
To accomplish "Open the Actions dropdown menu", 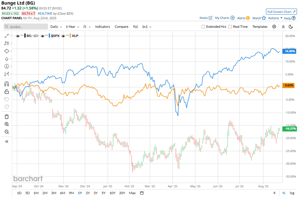I will click(x=275, y=18).
